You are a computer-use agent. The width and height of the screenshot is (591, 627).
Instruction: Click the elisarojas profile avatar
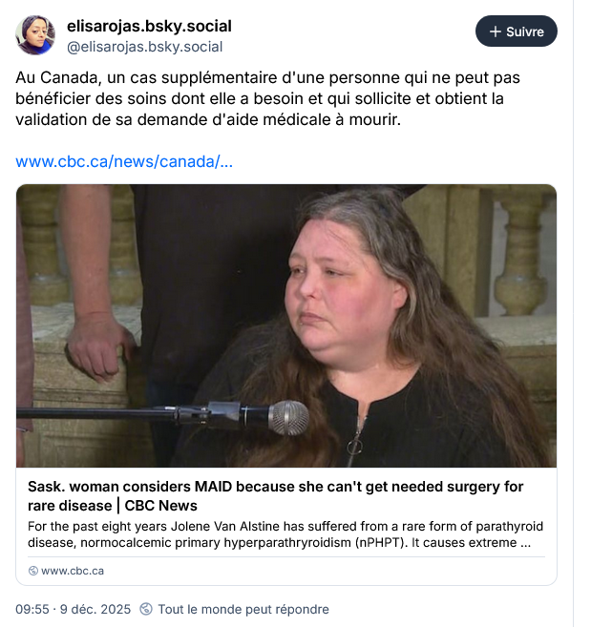click(35, 35)
